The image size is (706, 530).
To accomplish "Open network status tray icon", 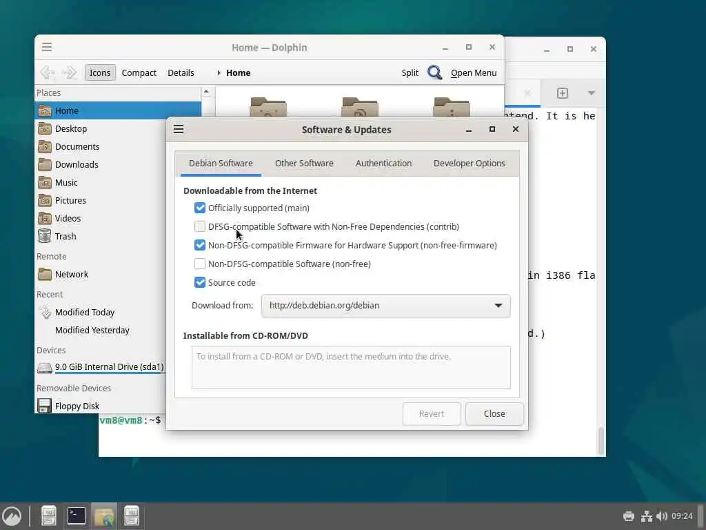I will tap(647, 516).
